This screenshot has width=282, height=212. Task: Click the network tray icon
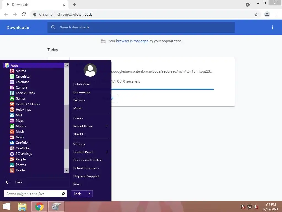pos(250,206)
